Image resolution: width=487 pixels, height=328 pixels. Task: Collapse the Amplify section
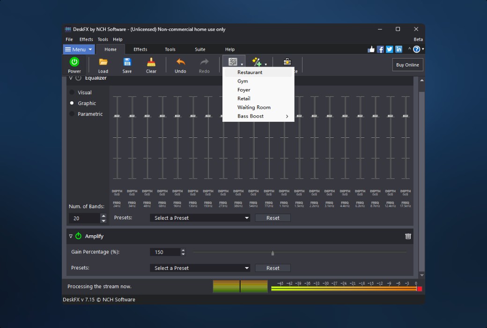tap(71, 236)
